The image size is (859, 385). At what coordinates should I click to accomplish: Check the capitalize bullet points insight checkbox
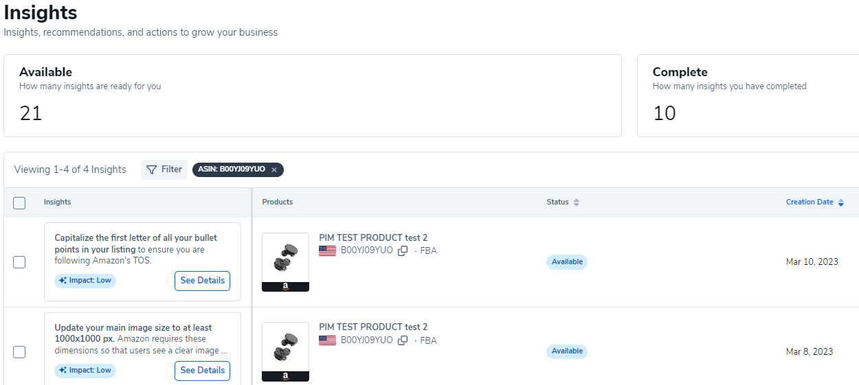tap(19, 262)
